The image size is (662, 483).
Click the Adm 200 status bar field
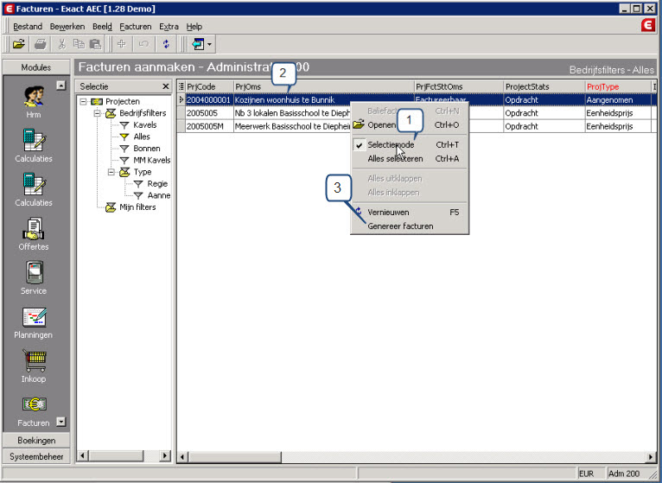(x=627, y=473)
